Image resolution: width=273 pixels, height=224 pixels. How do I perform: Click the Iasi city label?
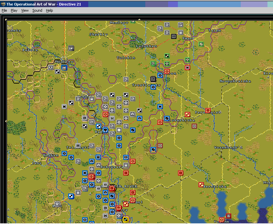[x=37, y=163]
